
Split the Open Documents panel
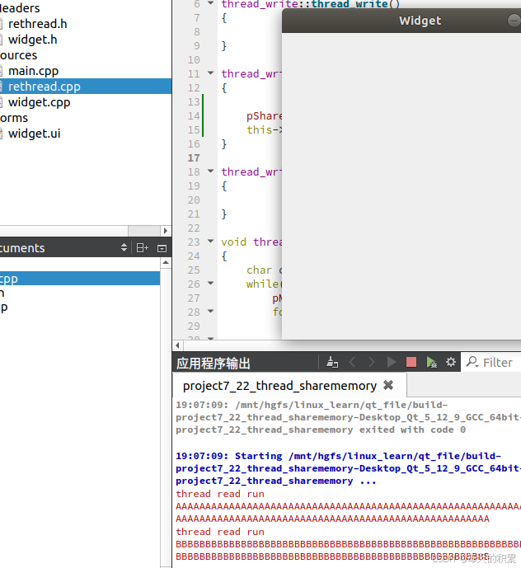click(142, 247)
